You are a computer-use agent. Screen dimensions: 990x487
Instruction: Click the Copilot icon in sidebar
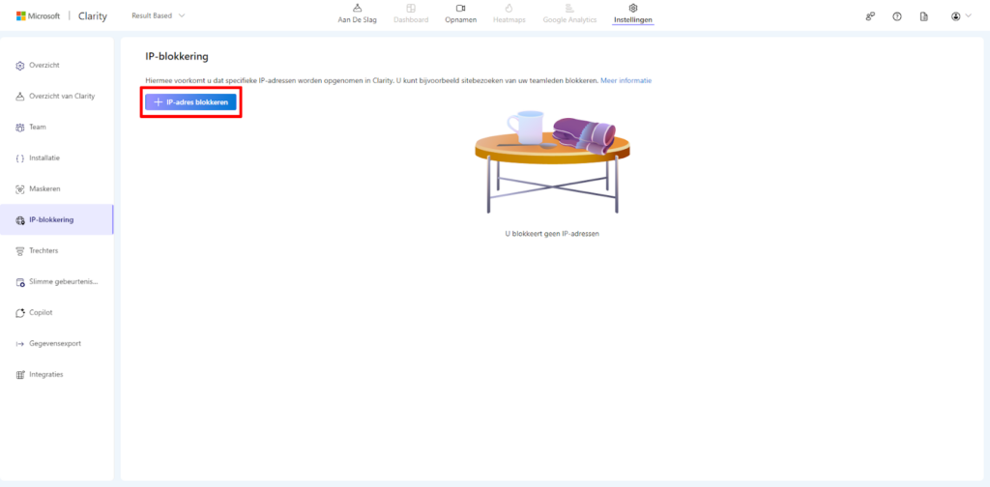click(x=19, y=313)
